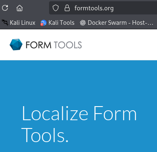Focus the formtools.org address bar
Screen dimensions: 157x152
(x=103, y=8)
